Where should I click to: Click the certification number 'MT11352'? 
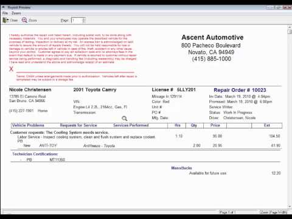[x=57, y=160]
